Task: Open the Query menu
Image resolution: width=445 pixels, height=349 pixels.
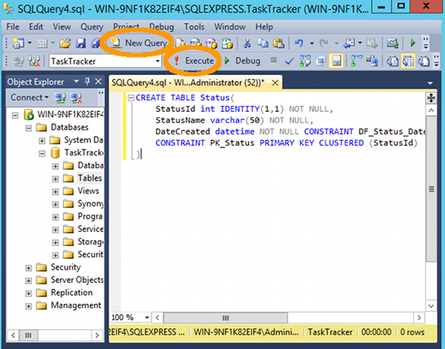Action: coord(92,27)
